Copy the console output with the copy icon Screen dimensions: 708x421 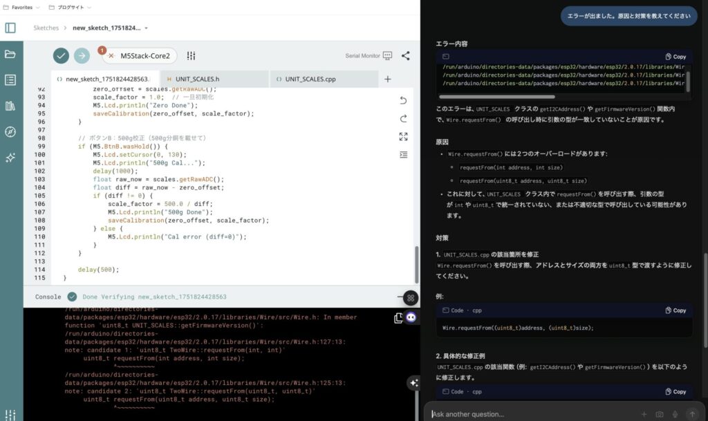click(x=398, y=318)
